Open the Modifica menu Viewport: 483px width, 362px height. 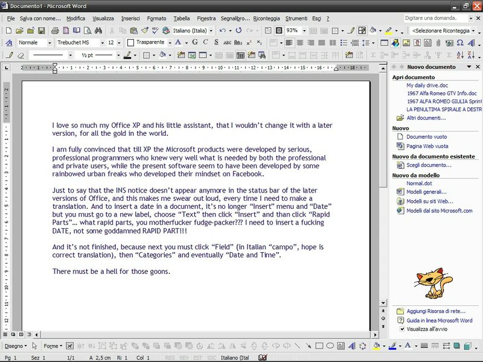coord(76,19)
